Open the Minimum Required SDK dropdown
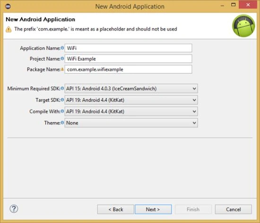 point(131,88)
